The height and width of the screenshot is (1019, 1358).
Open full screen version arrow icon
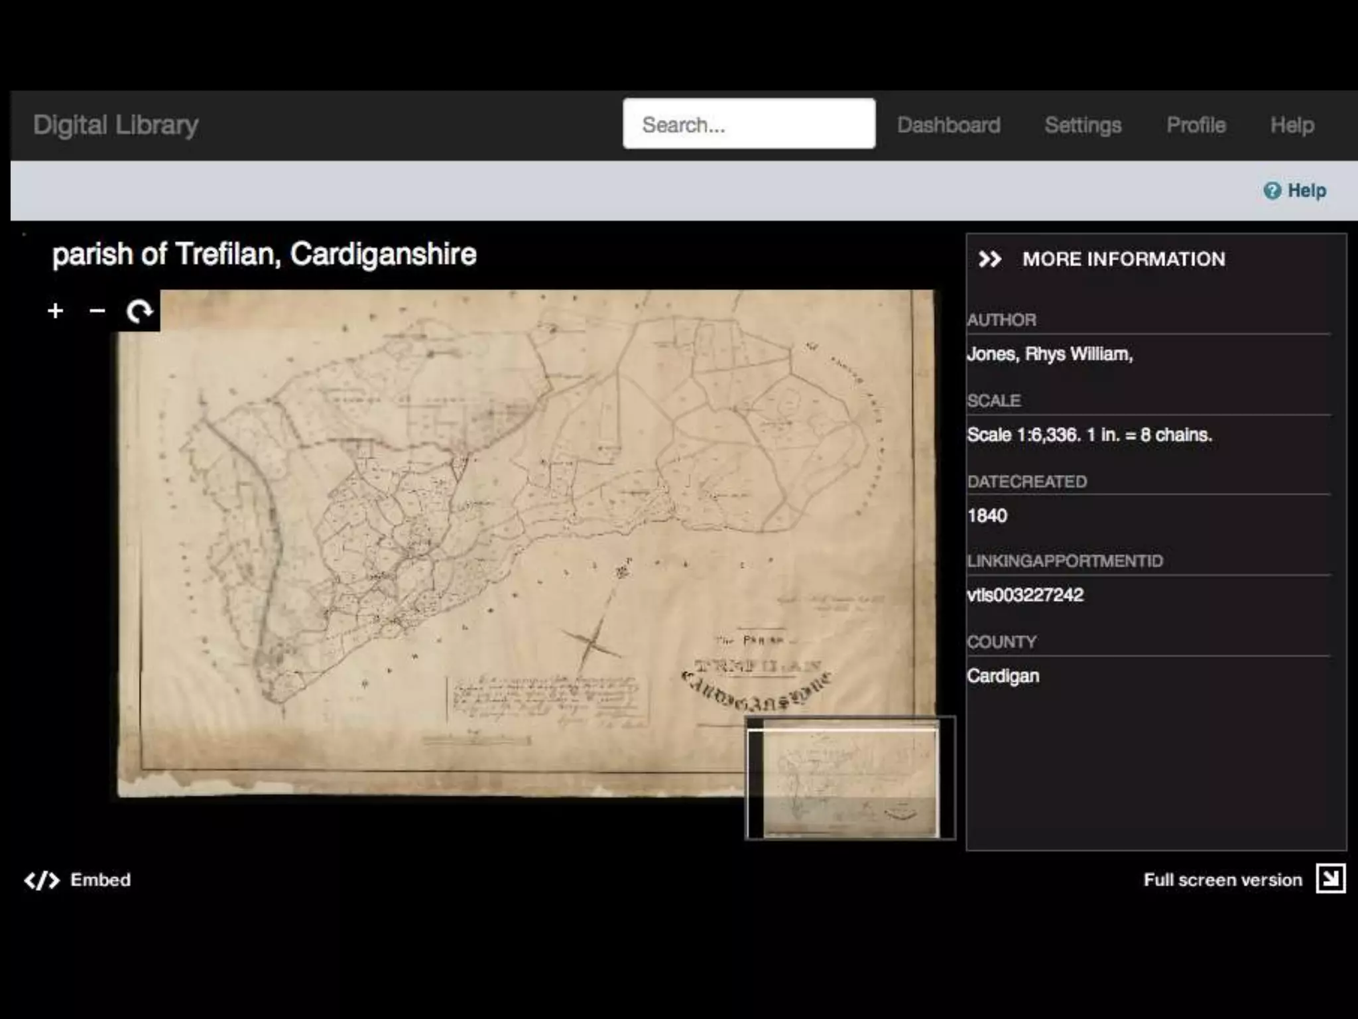[x=1330, y=879]
